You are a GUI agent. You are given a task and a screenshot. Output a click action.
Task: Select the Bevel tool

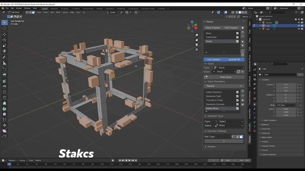tap(4, 86)
